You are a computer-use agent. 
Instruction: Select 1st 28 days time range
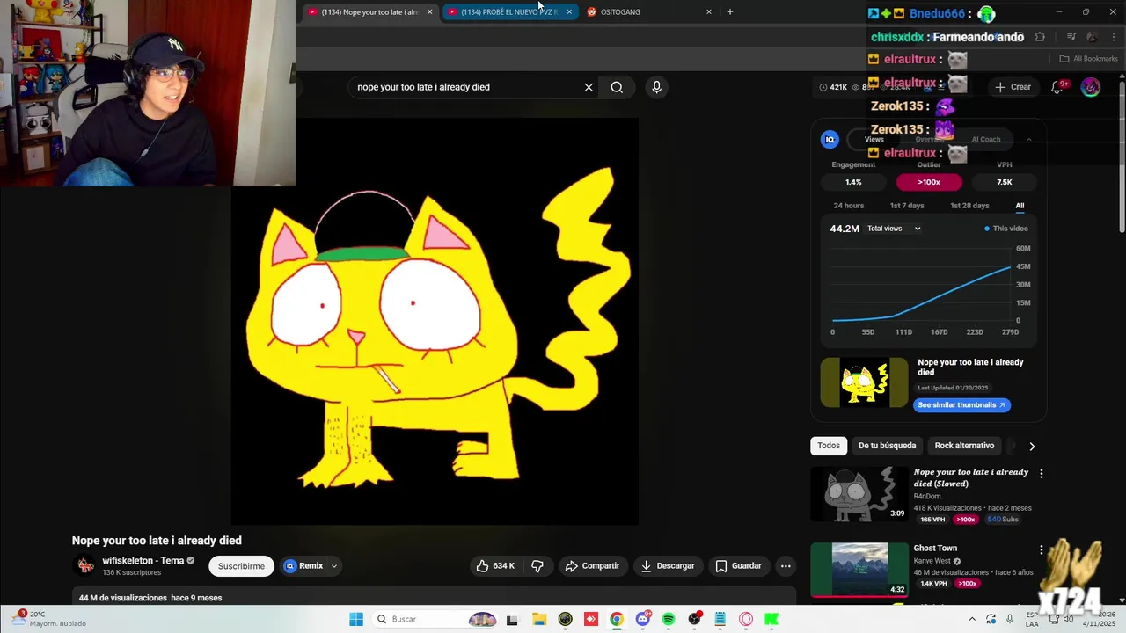pyautogui.click(x=969, y=206)
